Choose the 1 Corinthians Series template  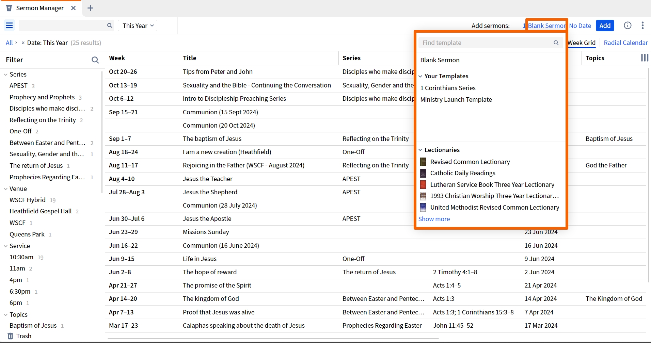tap(448, 88)
